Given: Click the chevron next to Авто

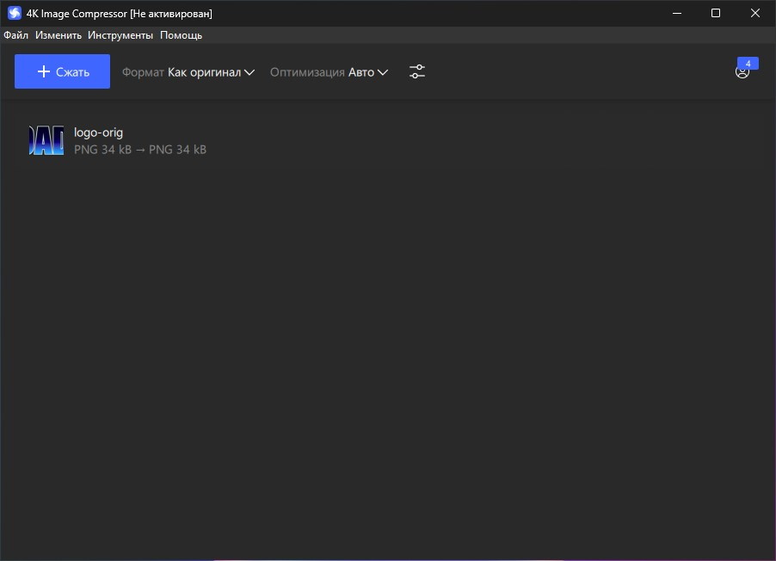Looking at the screenshot, I should click(383, 72).
